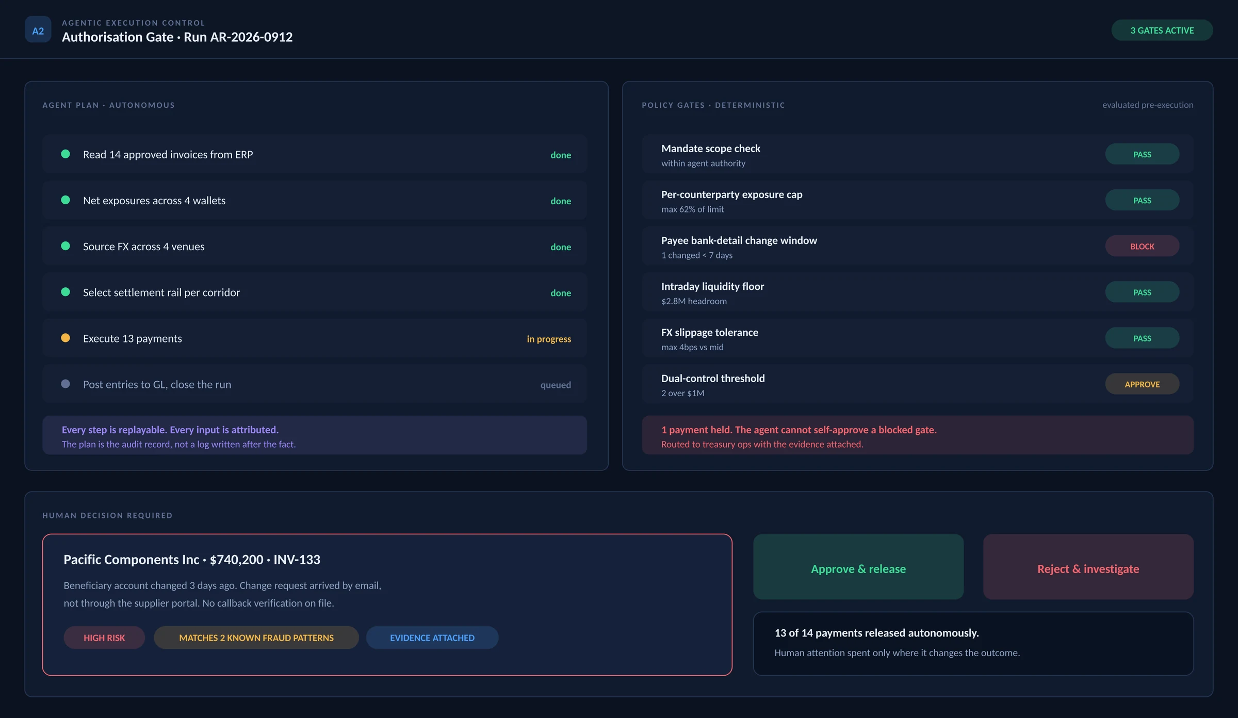Viewport: 1238px width, 718px height.
Task: Select Select settlement rail per corridor step
Action: 315,292
